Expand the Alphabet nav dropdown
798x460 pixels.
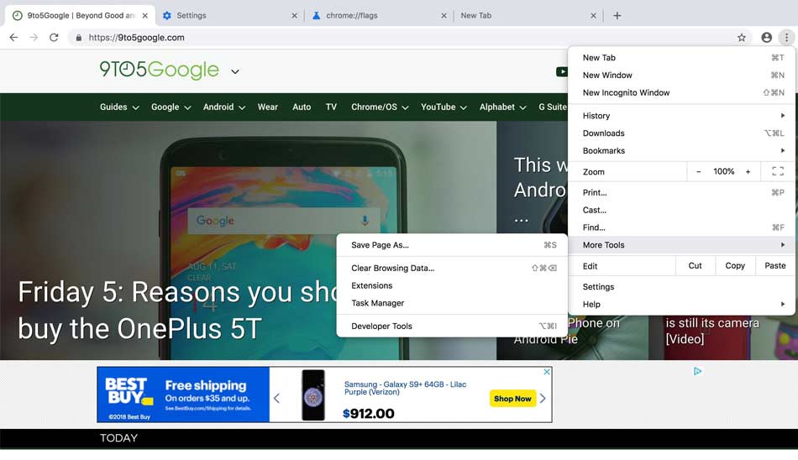click(522, 107)
